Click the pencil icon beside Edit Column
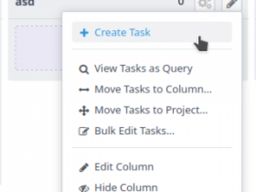The height and width of the screenshot is (192, 256). [84, 167]
